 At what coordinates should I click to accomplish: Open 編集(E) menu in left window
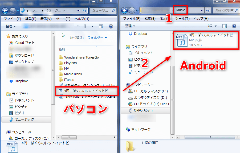[x=31, y=19]
